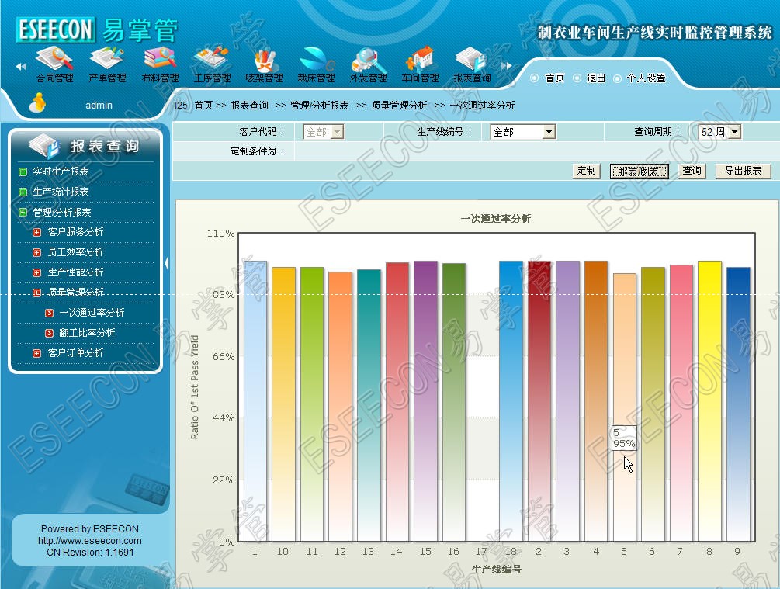Image resolution: width=780 pixels, height=589 pixels.
Task: Click the 布料管理 fabric management icon
Action: pyautogui.click(x=160, y=61)
